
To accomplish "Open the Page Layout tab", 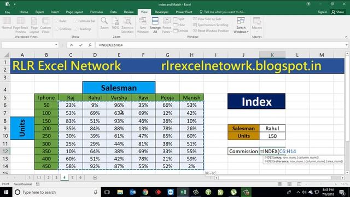I will [x=74, y=12].
